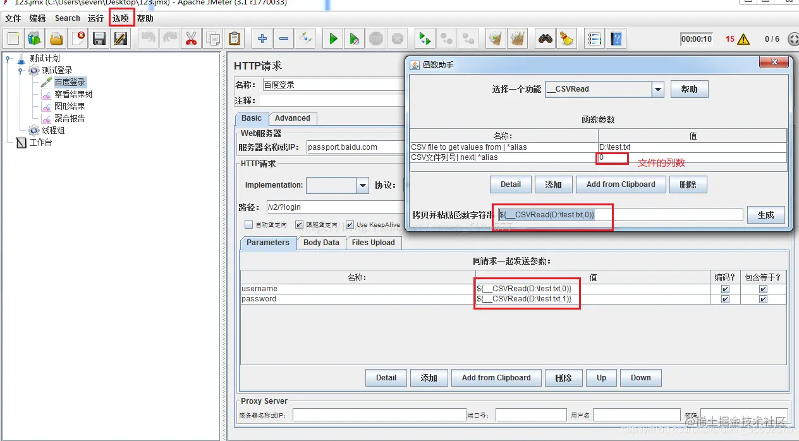Click the Clear broom icon
The width and height of the screenshot is (799, 441).
pyautogui.click(x=496, y=39)
